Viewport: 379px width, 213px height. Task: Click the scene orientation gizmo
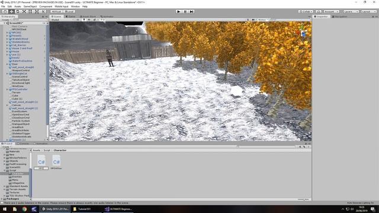(x=302, y=31)
